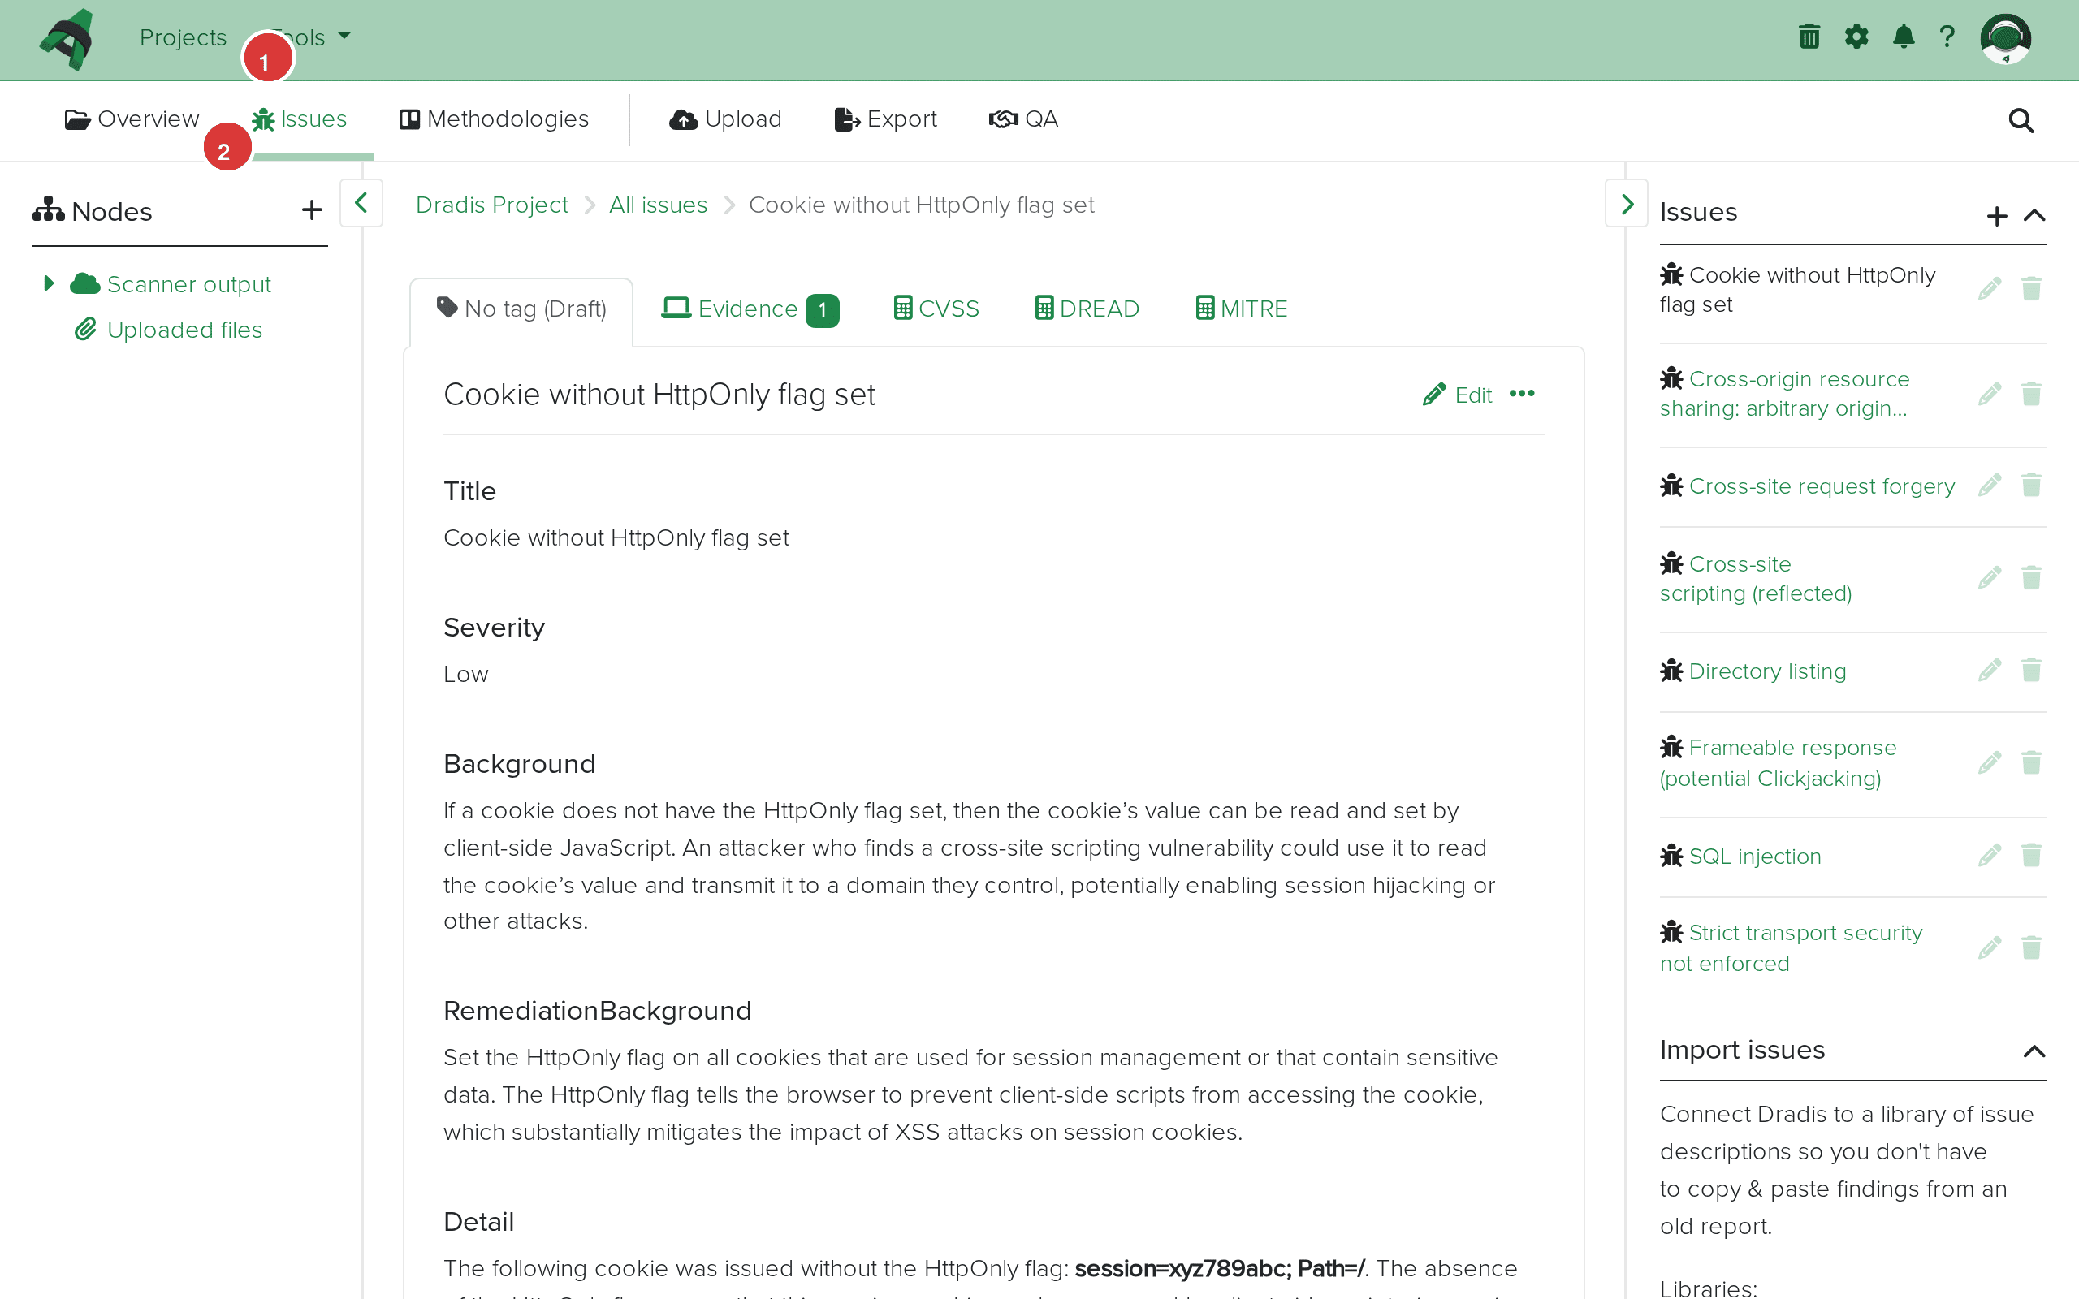This screenshot has width=2079, height=1299.
Task: Open settings gear in top bar
Action: pos(1856,37)
